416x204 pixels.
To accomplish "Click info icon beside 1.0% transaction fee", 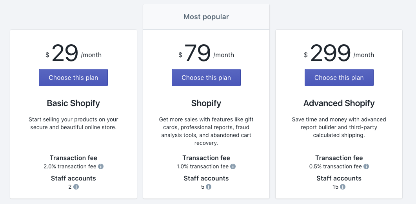I will [x=233, y=166].
